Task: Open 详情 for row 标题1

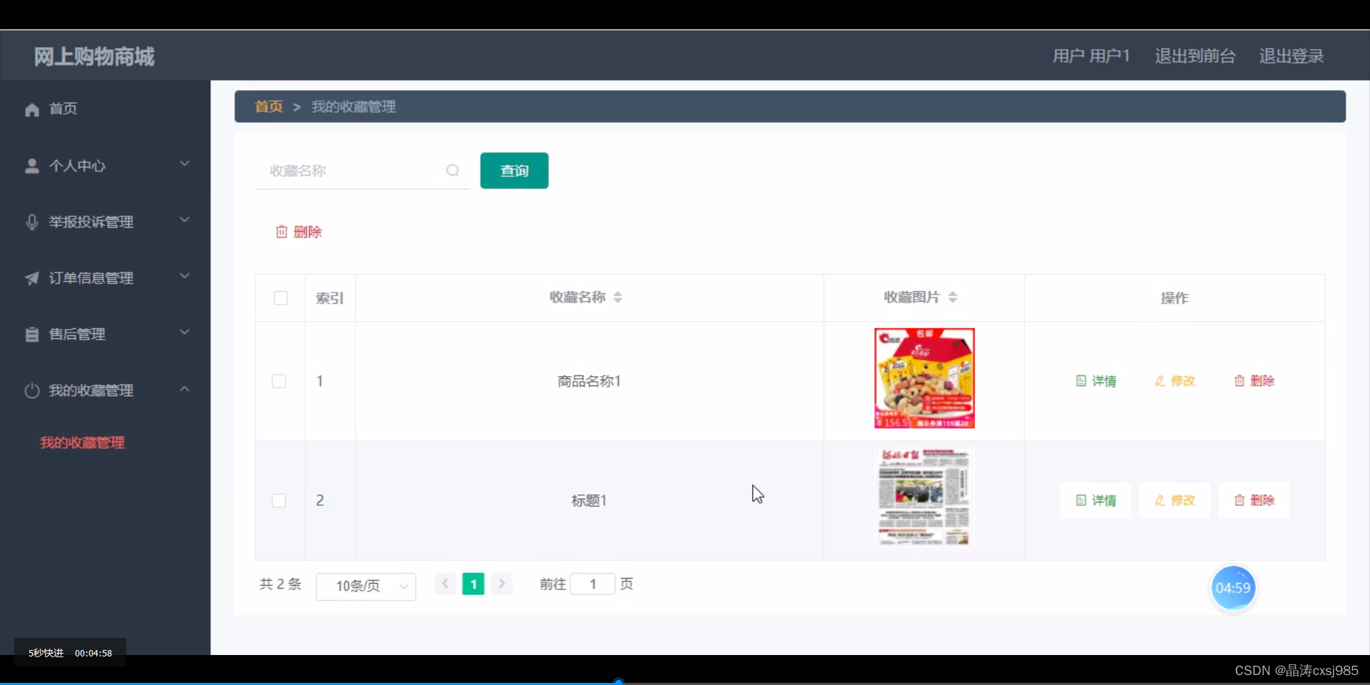Action: [1096, 500]
